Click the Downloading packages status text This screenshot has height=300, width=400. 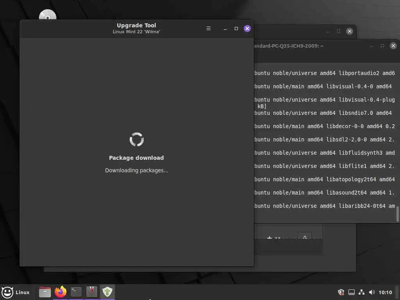[x=137, y=170]
